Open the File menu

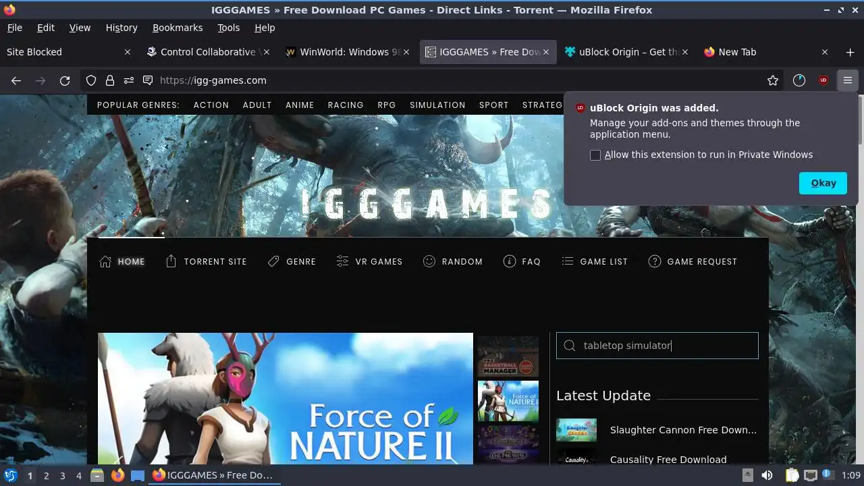[x=14, y=28]
